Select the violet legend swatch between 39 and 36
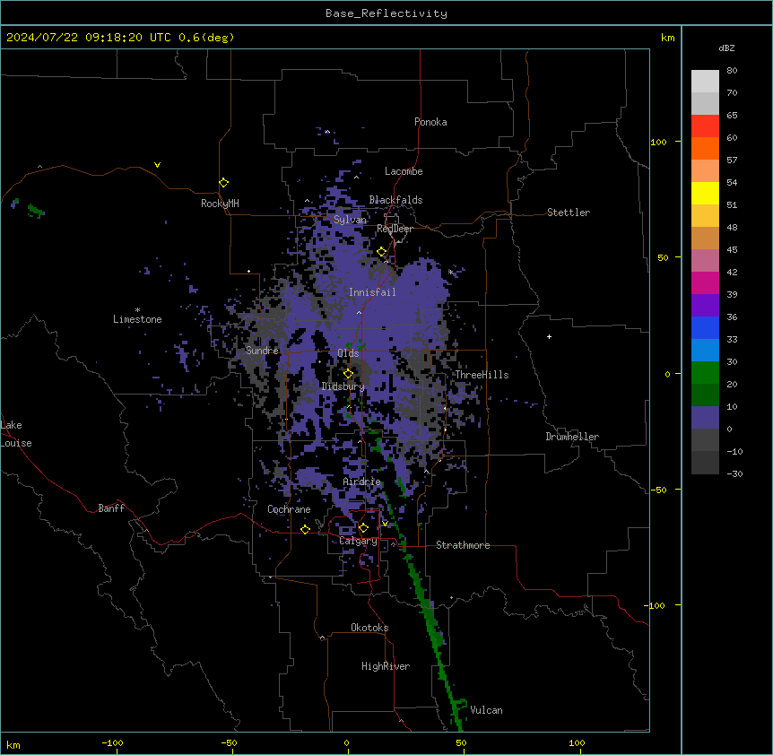 click(x=705, y=306)
